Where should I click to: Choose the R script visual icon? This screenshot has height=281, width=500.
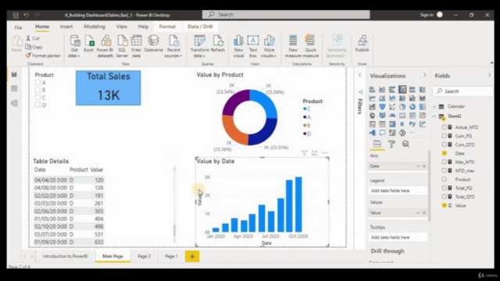coord(402,124)
